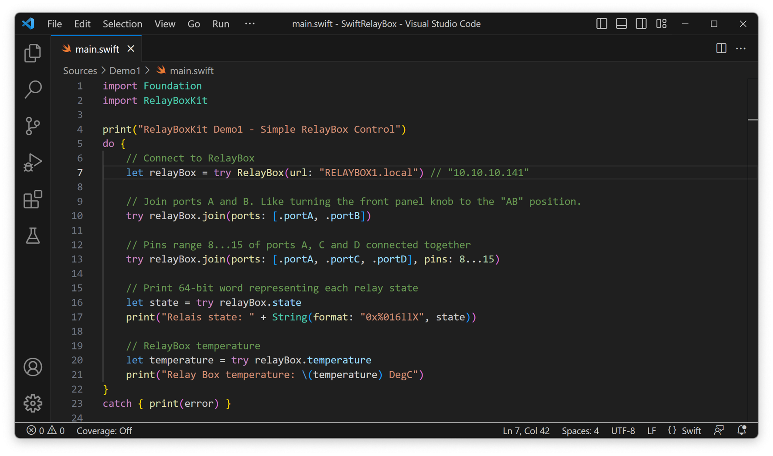This screenshot has height=456, width=773.
Task: Toggle the primary side bar layout button
Action: [x=601, y=23]
